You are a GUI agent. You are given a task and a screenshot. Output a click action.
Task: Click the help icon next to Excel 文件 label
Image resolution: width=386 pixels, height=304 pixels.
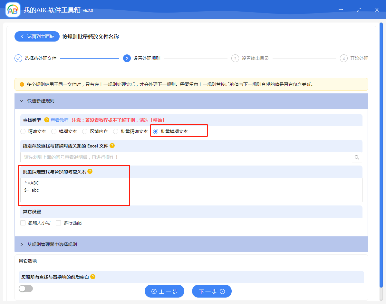tap(112, 146)
